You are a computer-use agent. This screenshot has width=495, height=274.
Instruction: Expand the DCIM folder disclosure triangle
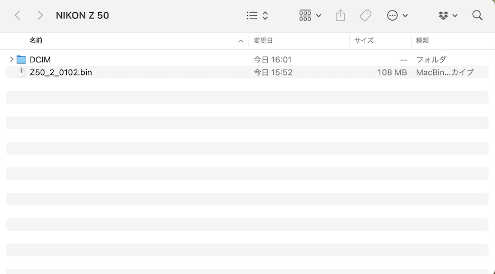12,60
